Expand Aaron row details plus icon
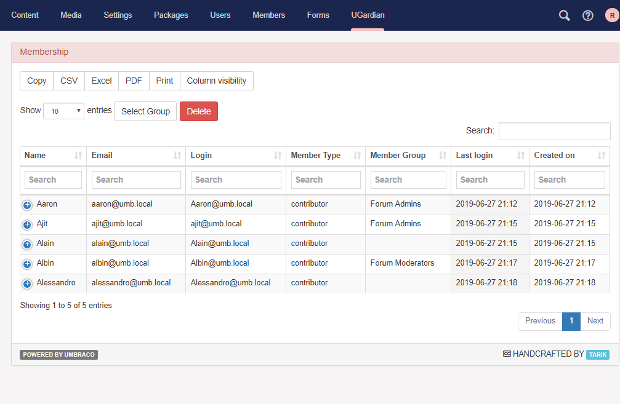 pos(27,205)
